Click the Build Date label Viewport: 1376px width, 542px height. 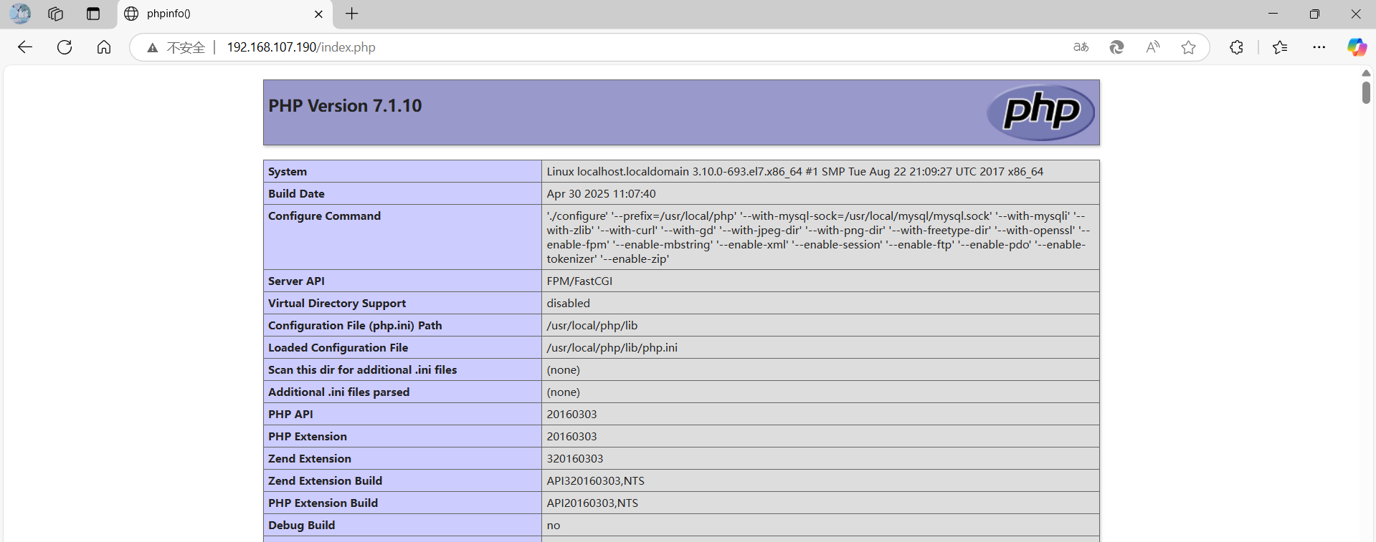pyautogui.click(x=296, y=194)
